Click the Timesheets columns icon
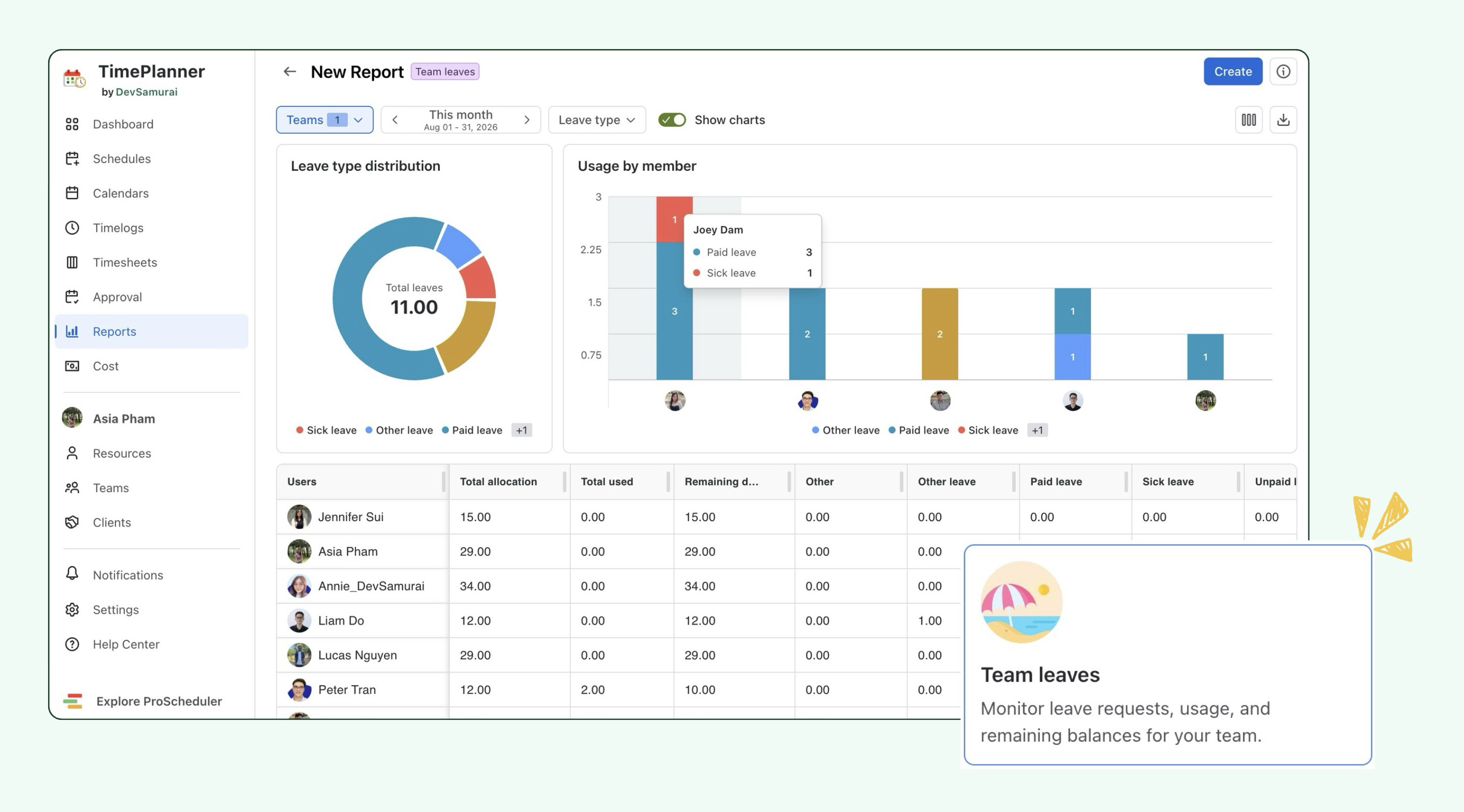The width and height of the screenshot is (1464, 812). coord(72,262)
